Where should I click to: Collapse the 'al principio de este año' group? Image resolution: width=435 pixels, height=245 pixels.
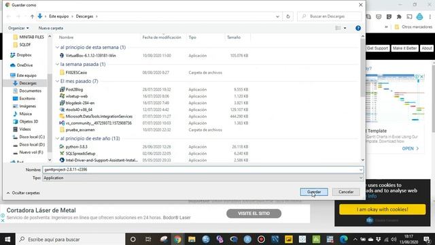pos(57,139)
